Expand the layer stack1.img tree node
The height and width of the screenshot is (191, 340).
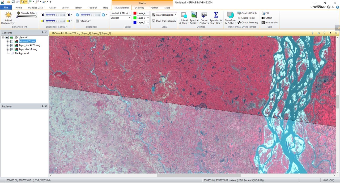[7, 49]
